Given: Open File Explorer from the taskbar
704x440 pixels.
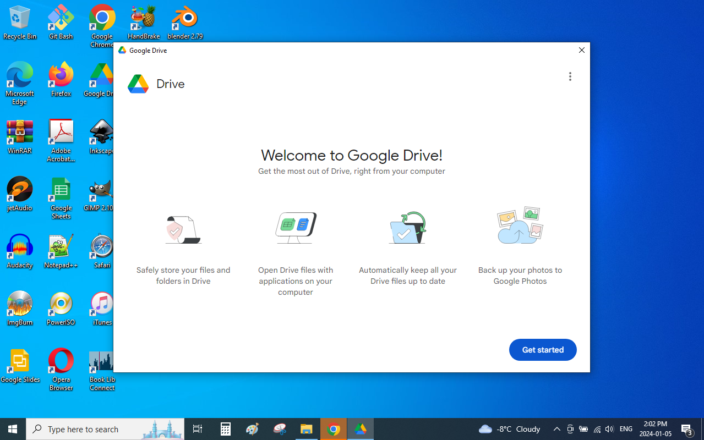Looking at the screenshot, I should pyautogui.click(x=307, y=429).
